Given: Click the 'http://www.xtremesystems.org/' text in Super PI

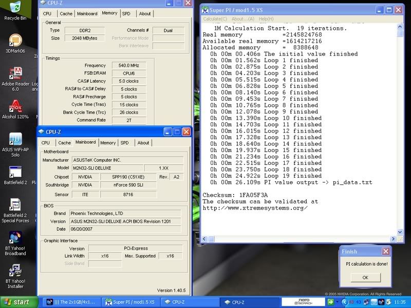Looking at the screenshot, I should pyautogui.click(x=255, y=208).
